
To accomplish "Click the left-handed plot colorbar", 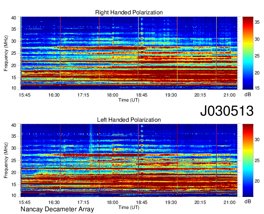I will (248, 160).
